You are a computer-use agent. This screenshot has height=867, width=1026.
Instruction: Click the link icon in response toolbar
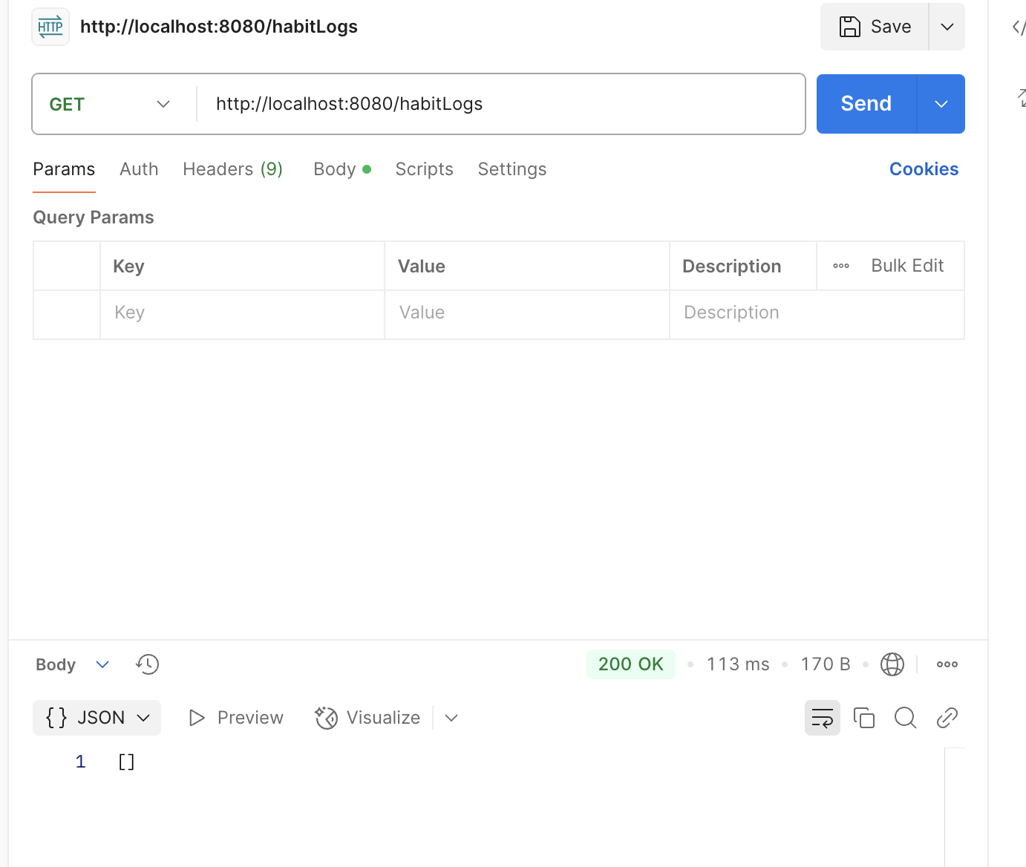(x=947, y=718)
